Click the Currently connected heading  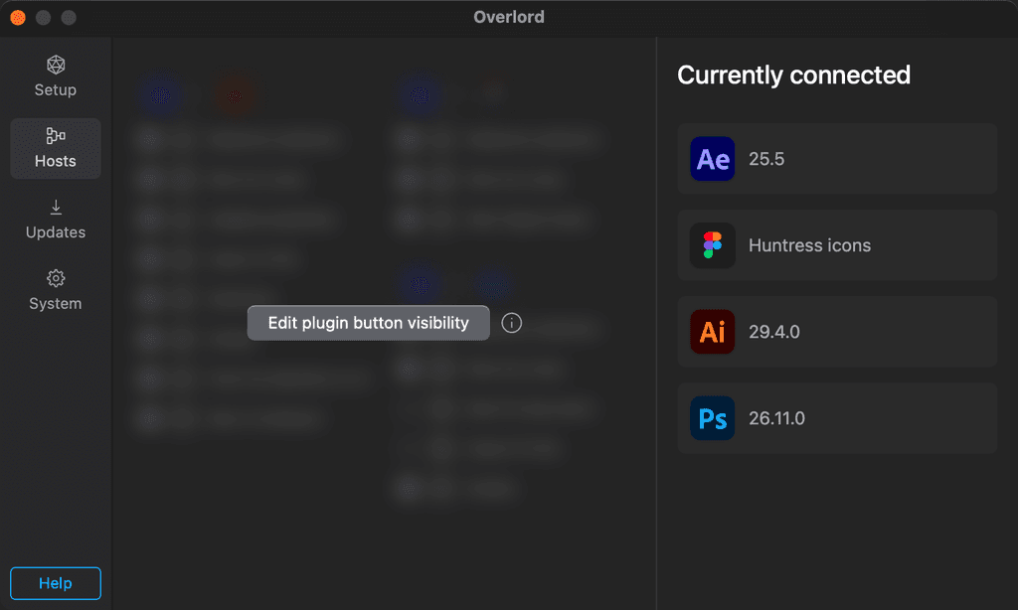pos(793,75)
